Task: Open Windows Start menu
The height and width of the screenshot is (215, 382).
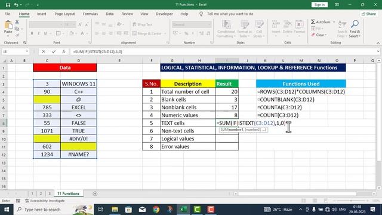Action: 7,210
